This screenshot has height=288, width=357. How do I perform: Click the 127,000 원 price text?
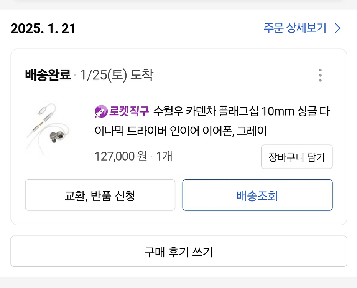pyautogui.click(x=121, y=156)
